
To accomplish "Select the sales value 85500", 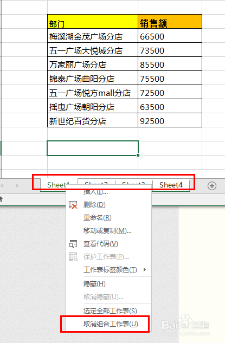I will pyautogui.click(x=170, y=64).
